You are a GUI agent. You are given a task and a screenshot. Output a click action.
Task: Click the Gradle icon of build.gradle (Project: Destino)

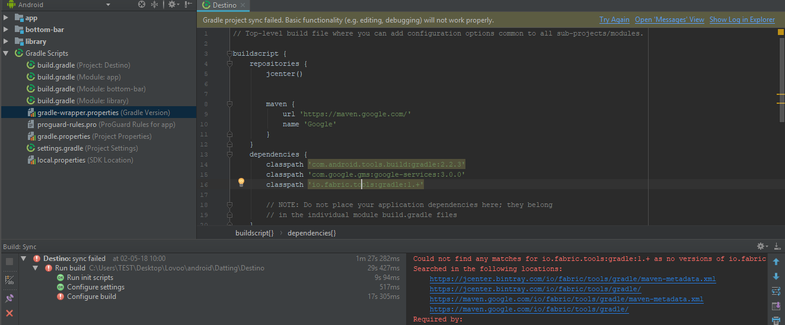pos(31,65)
